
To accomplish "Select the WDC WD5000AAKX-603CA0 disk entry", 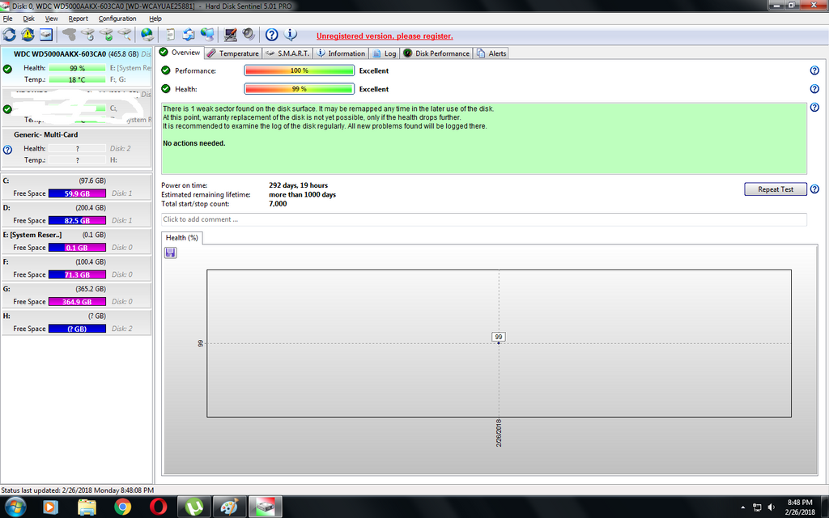I will click(x=76, y=66).
